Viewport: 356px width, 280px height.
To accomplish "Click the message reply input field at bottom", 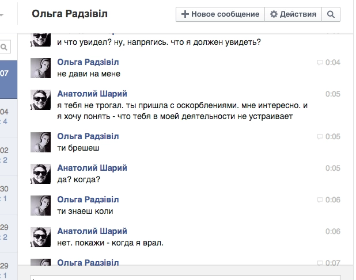I will (190, 277).
